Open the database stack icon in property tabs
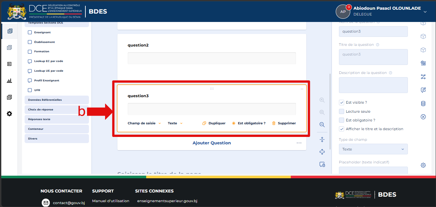The width and height of the screenshot is (436, 207). pos(423,104)
